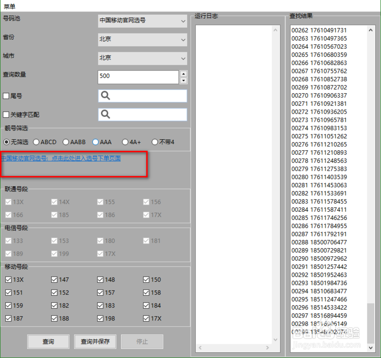381x358 pixels.
Task: Click the 查询 button
Action: pos(48,342)
